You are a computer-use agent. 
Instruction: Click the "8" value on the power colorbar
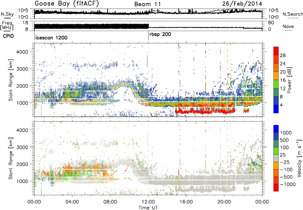point(281,97)
